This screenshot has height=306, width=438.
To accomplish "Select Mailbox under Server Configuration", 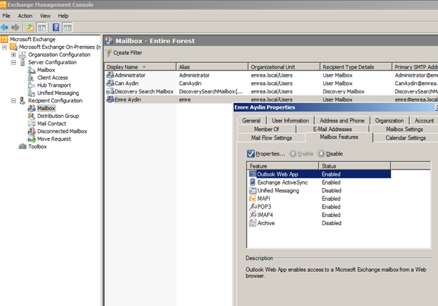I will coord(46,70).
